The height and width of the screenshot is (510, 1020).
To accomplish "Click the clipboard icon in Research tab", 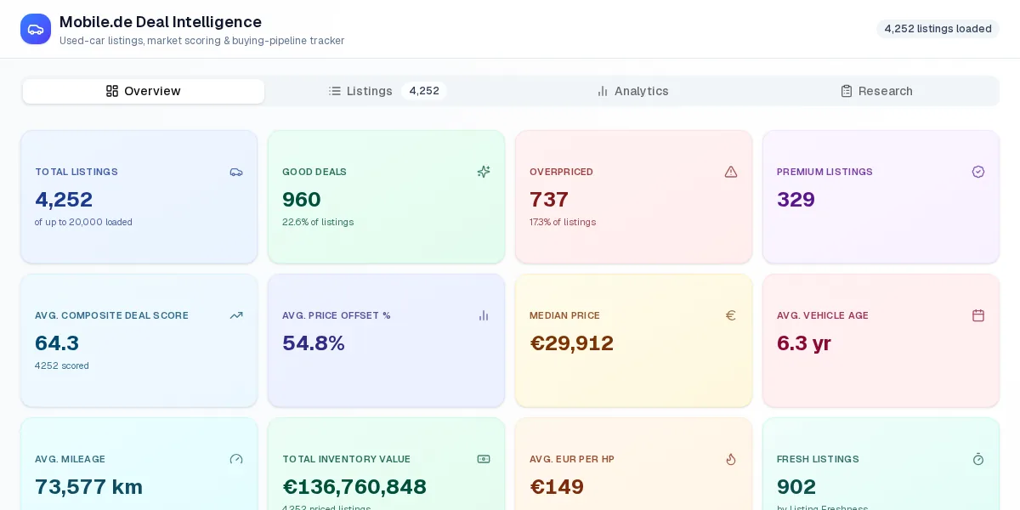I will (x=847, y=91).
